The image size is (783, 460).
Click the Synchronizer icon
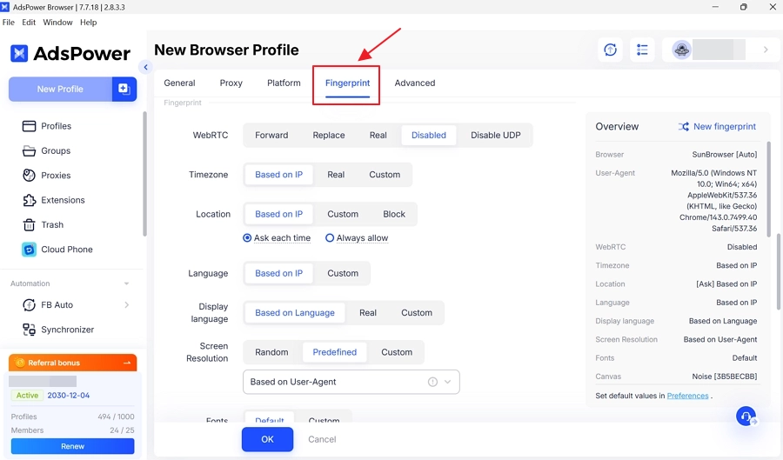tap(29, 330)
